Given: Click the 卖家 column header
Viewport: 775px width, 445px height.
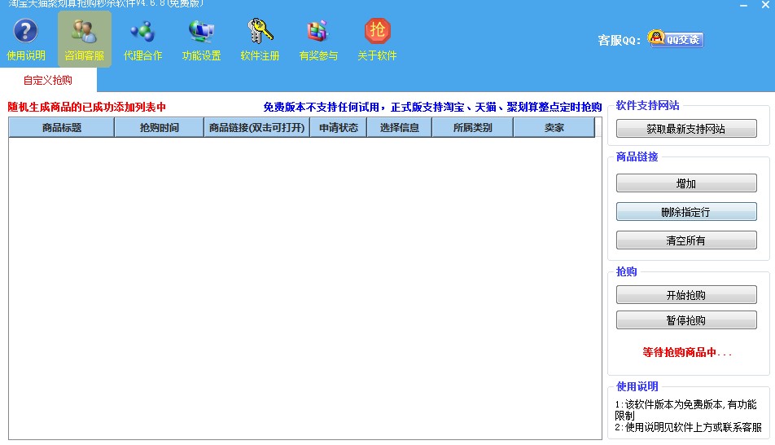Looking at the screenshot, I should click(x=554, y=128).
